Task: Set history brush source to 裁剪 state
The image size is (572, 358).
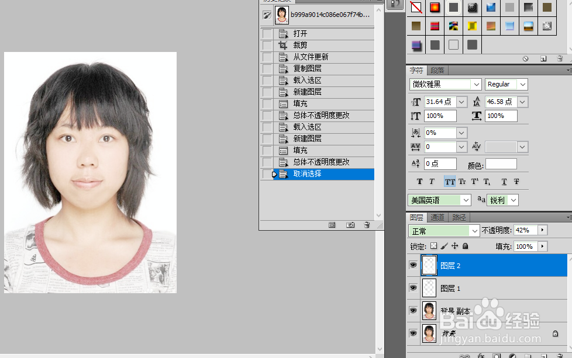Action: click(x=267, y=45)
